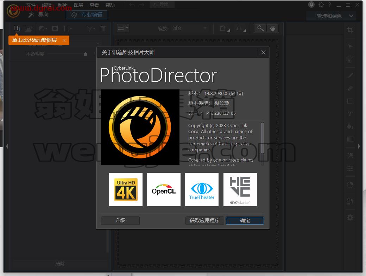This screenshot has height=276, width=366.
Task: Click the delete layer trash icon
Action: point(103,29)
